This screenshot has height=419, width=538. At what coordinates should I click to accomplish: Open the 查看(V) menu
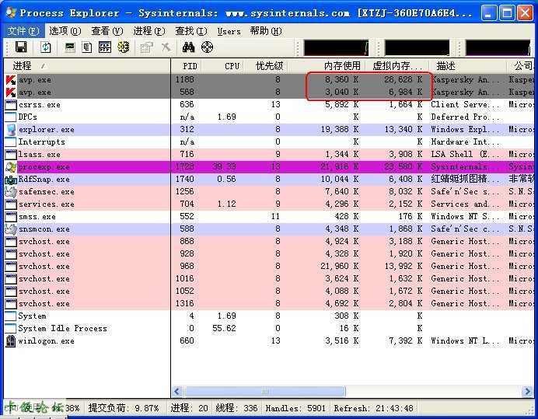point(107,31)
